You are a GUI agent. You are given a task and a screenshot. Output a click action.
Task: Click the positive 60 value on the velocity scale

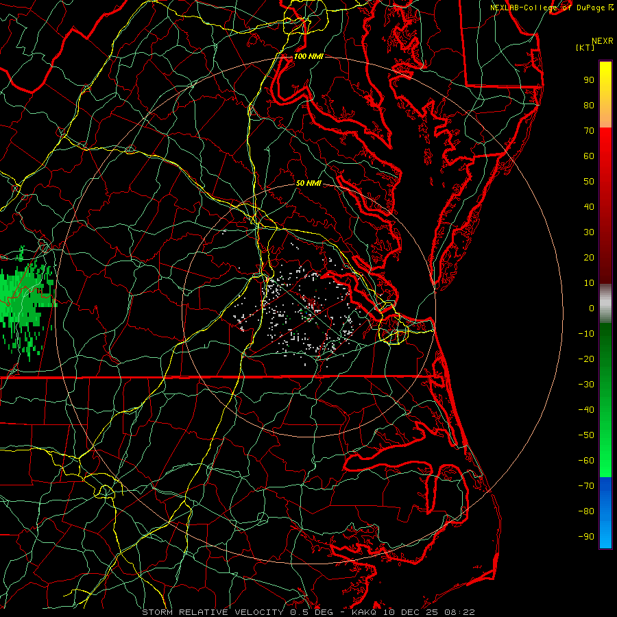click(589, 156)
